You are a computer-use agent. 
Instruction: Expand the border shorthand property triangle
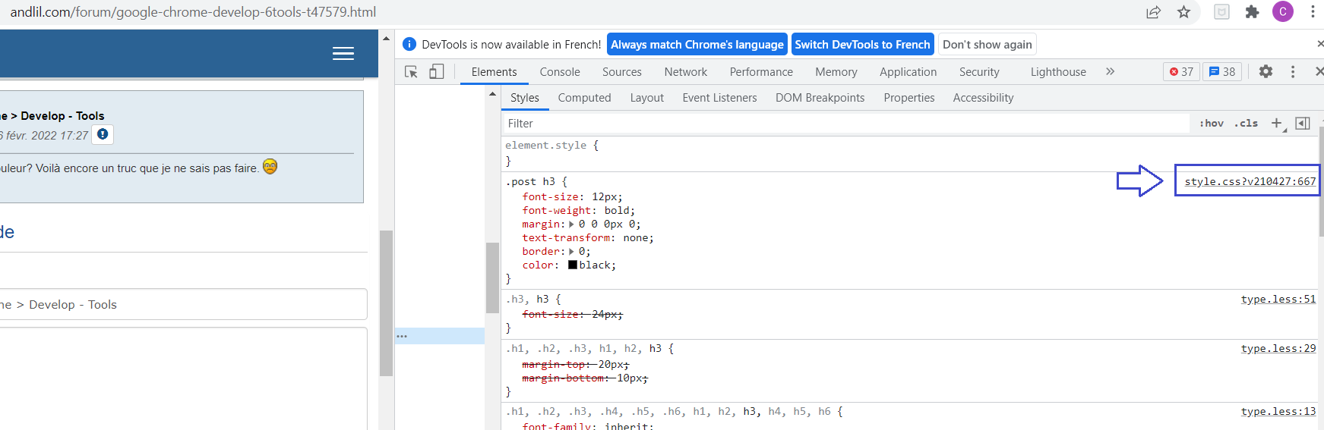571,252
